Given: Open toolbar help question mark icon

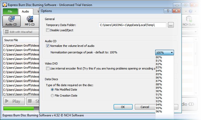Looking at the screenshot, I should [x=190, y=11].
